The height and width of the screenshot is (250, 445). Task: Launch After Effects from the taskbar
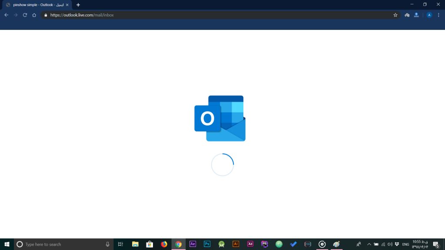tap(193, 244)
